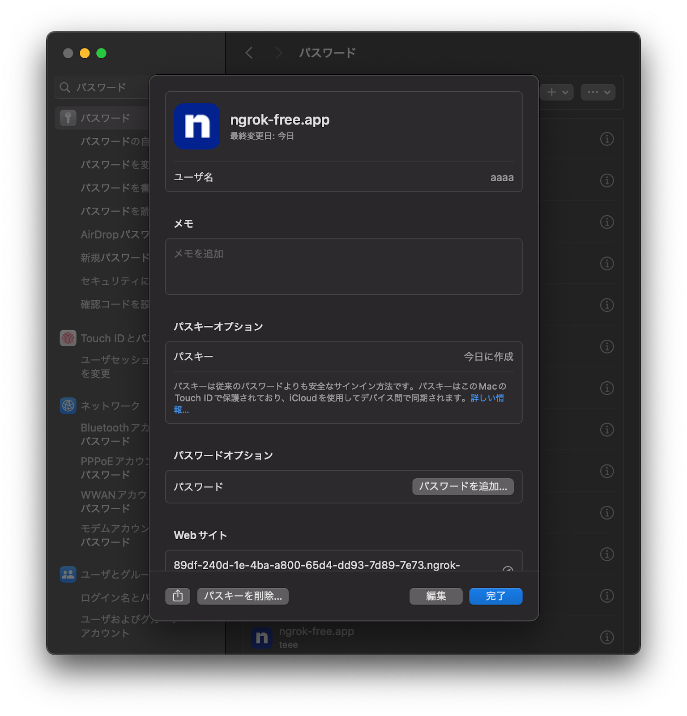The image size is (687, 716).
Task: Click the 編集 button
Action: click(x=436, y=596)
